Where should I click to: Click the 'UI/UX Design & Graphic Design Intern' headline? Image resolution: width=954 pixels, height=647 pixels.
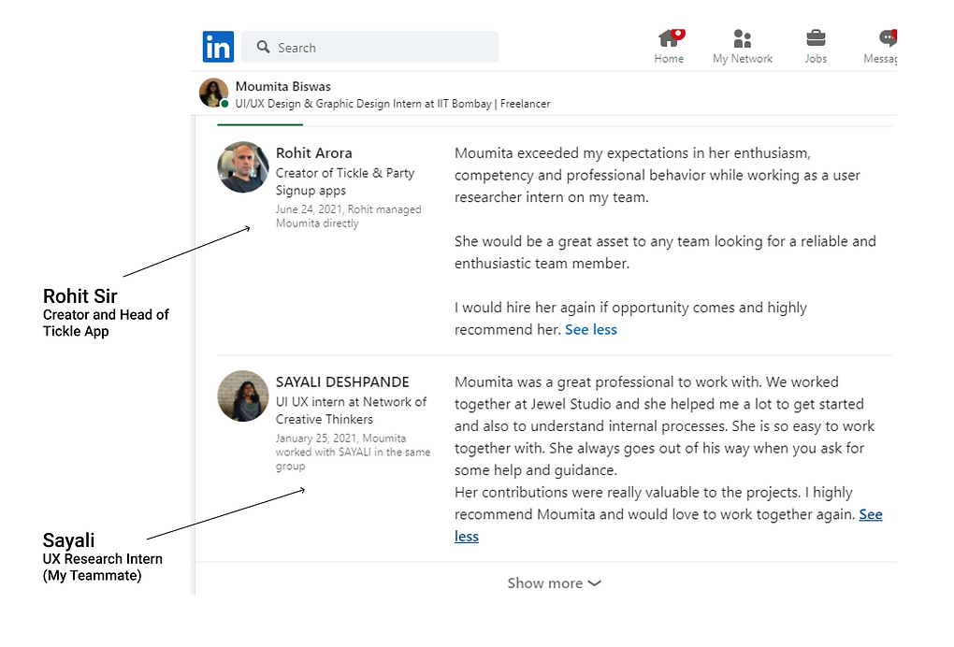coord(393,104)
